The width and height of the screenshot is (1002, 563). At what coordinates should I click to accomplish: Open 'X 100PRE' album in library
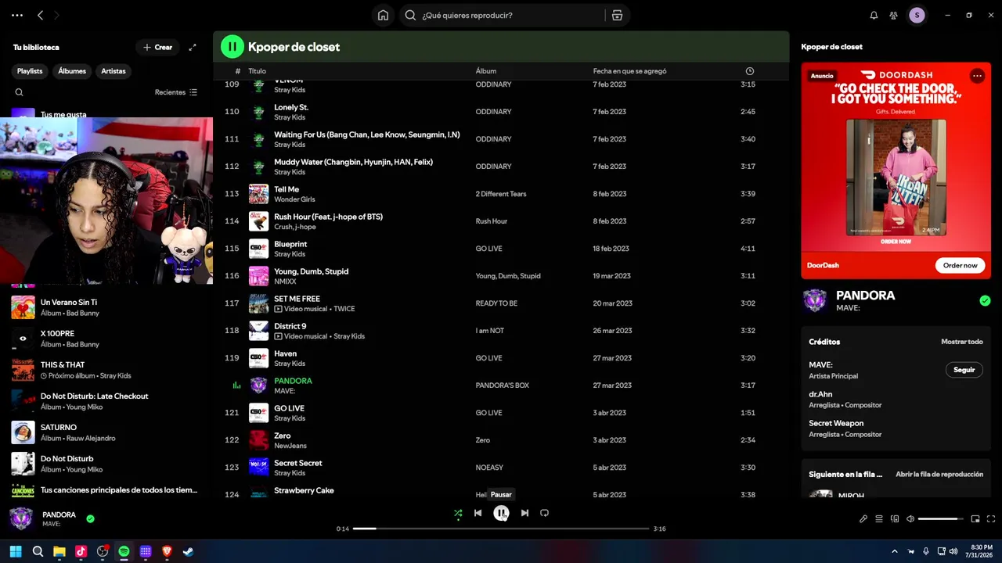coord(106,339)
